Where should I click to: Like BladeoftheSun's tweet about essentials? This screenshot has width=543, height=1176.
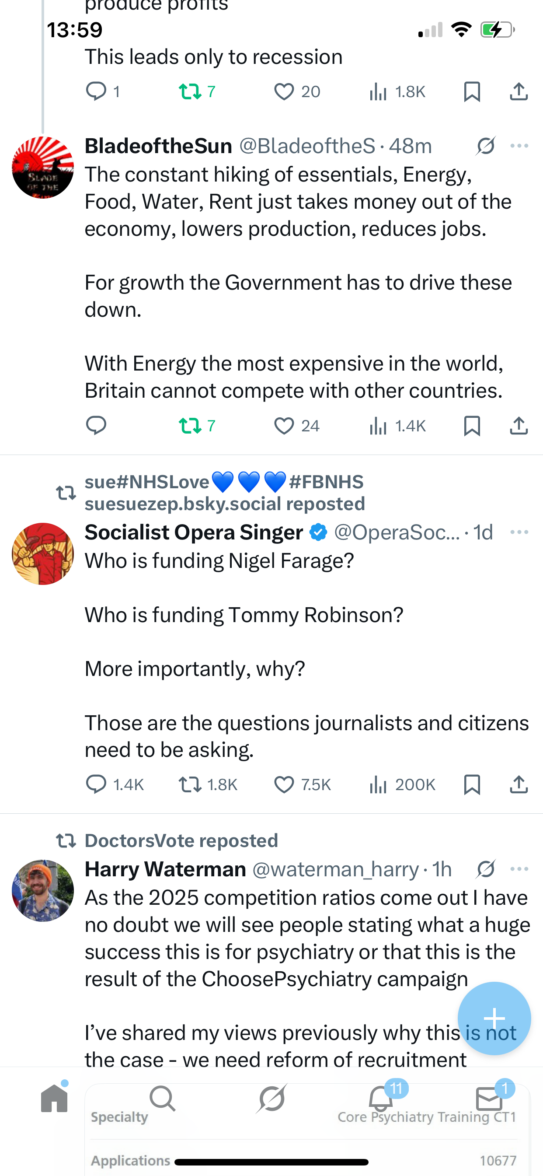284,426
